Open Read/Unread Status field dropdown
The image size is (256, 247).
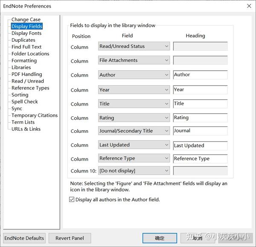[134, 46]
